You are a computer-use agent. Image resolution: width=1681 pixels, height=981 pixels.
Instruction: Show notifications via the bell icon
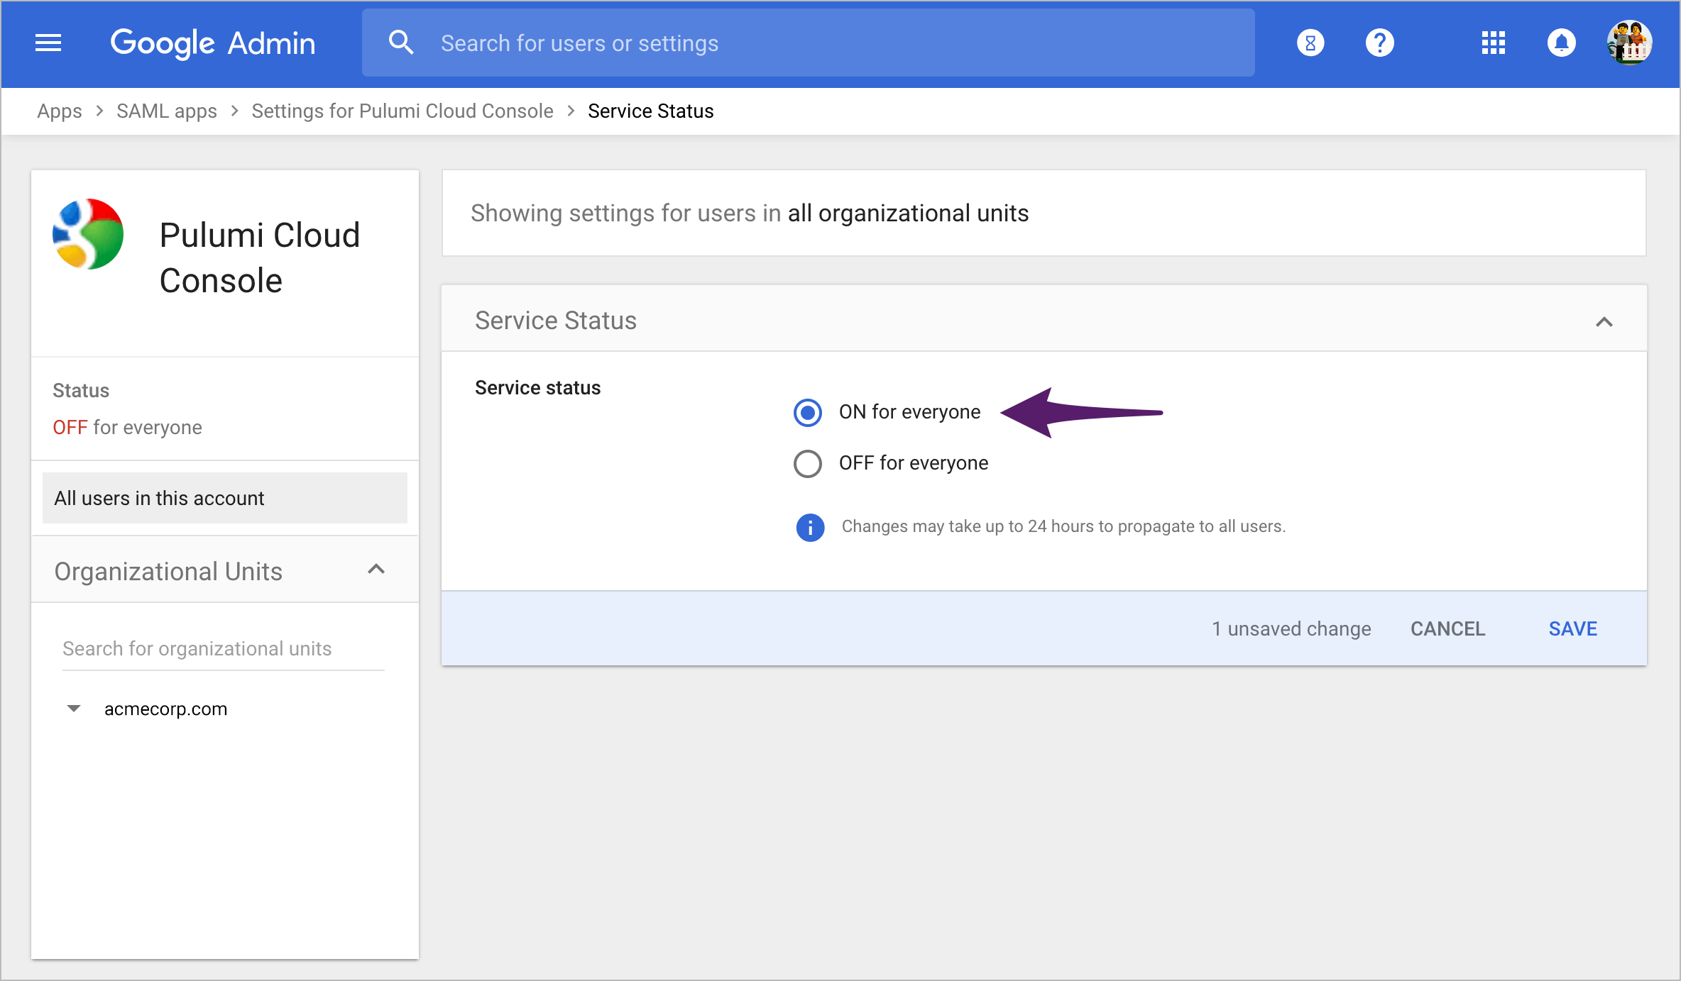pos(1562,43)
